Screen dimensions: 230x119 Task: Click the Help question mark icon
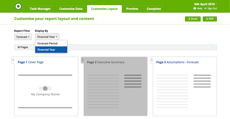click(195, 9)
